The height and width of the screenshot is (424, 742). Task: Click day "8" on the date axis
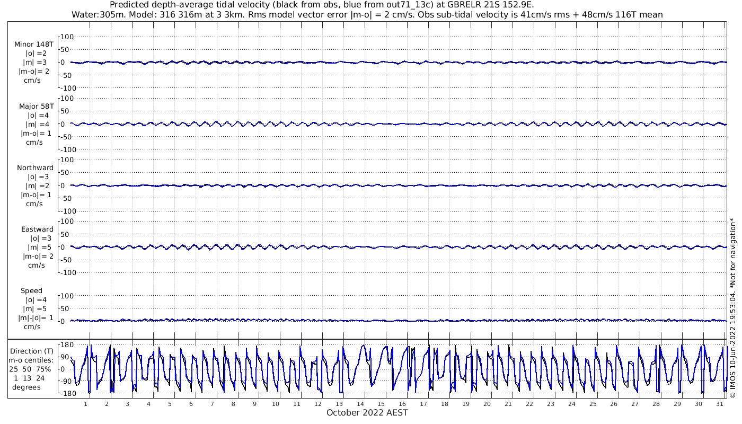(233, 404)
